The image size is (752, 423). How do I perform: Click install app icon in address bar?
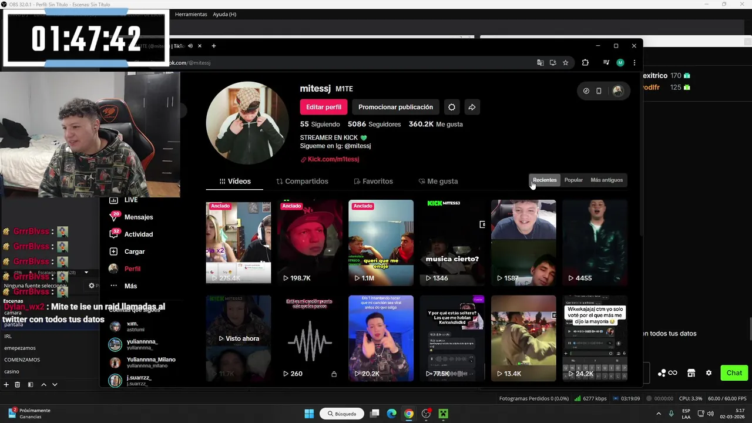tap(553, 63)
